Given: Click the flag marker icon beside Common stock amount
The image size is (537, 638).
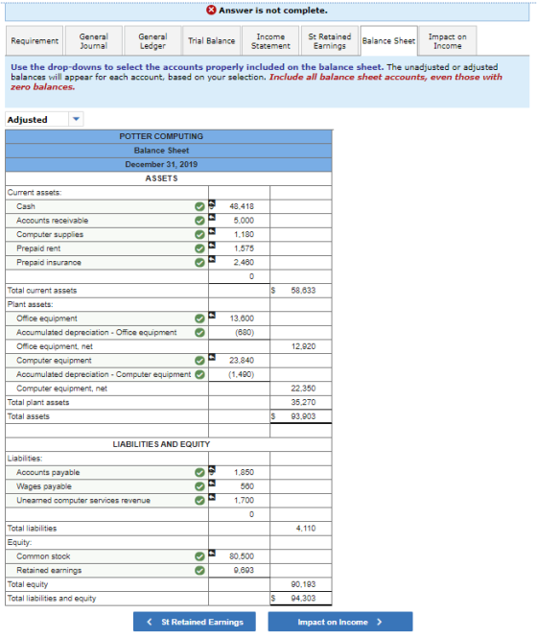Looking at the screenshot, I should (212, 553).
